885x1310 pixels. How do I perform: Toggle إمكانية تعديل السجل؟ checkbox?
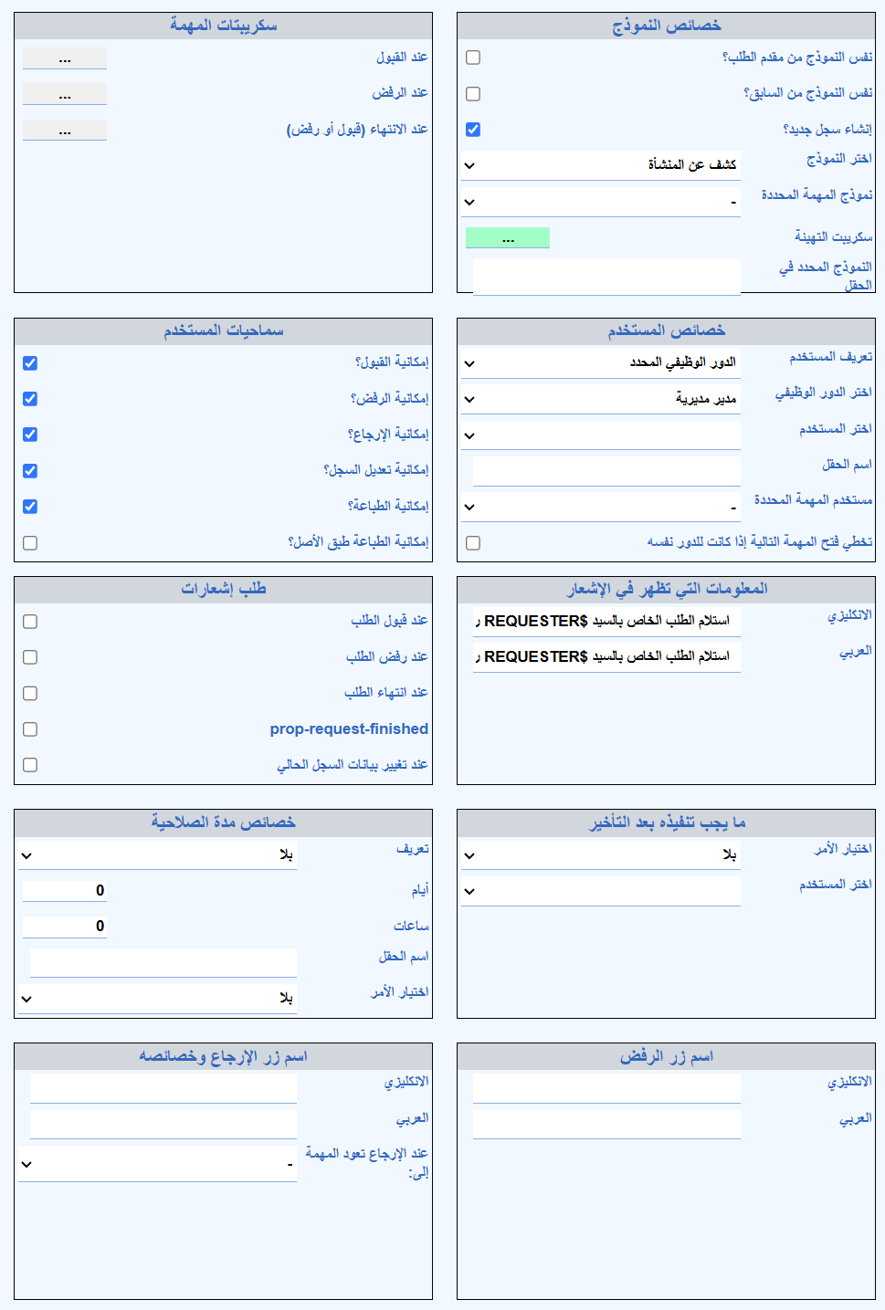tap(30, 471)
